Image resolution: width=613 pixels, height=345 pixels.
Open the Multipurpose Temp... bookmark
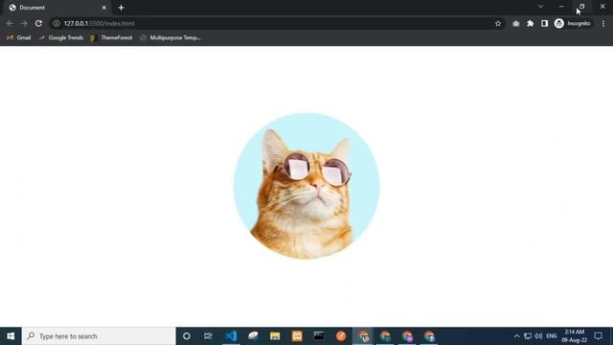(x=170, y=38)
